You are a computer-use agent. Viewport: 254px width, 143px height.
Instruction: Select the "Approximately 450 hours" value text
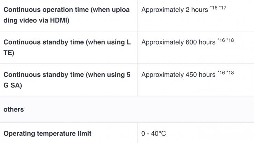178,75
